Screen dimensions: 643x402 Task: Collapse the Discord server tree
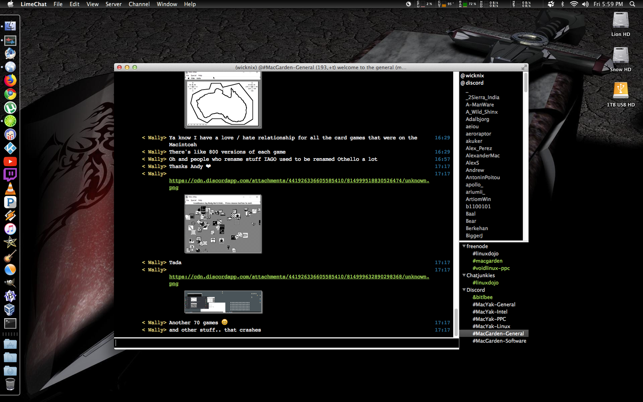coord(464,290)
